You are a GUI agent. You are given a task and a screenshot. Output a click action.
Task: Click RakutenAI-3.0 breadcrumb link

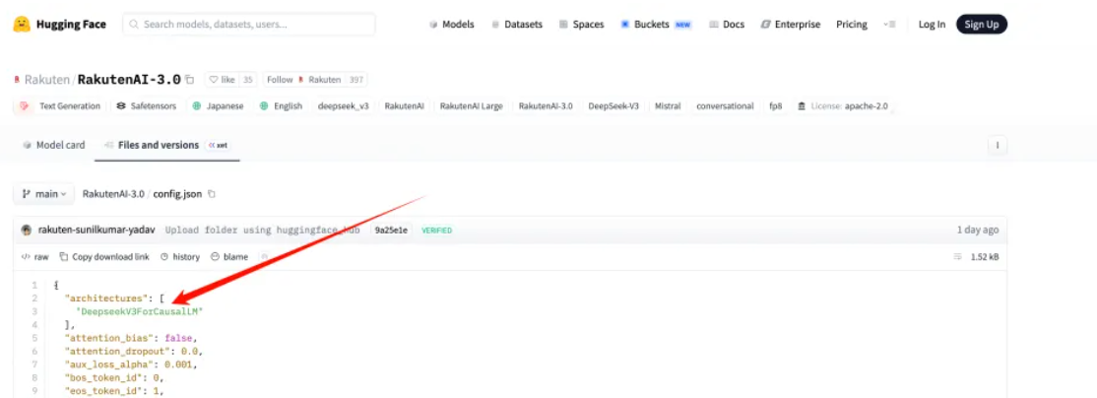tap(113, 194)
